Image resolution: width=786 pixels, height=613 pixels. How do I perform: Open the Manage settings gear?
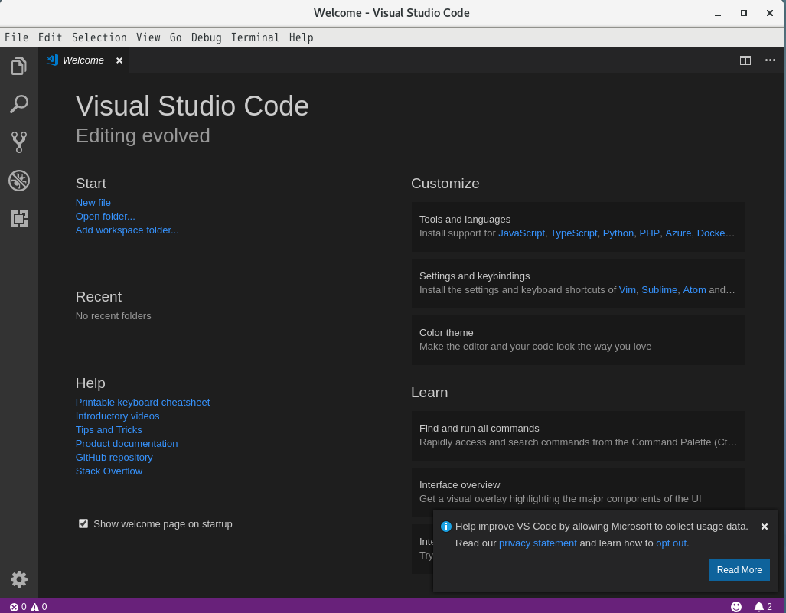18,579
